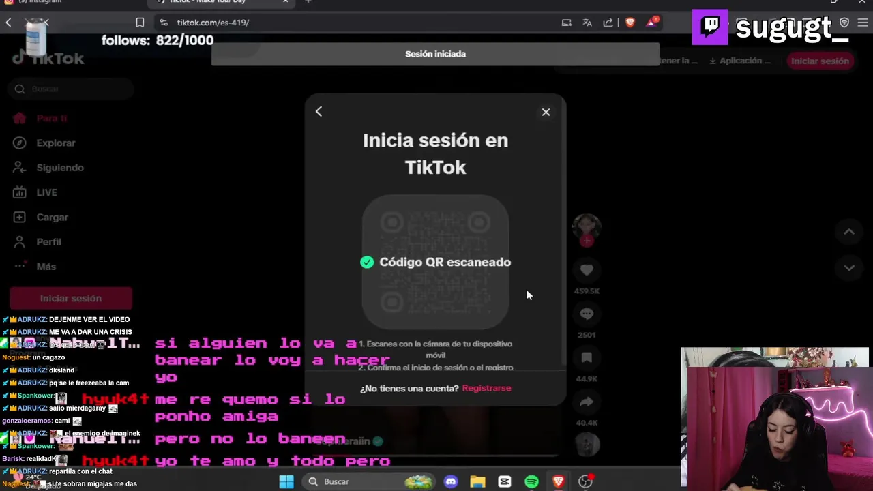Click chat message "repartila con el chat"

coord(80,471)
